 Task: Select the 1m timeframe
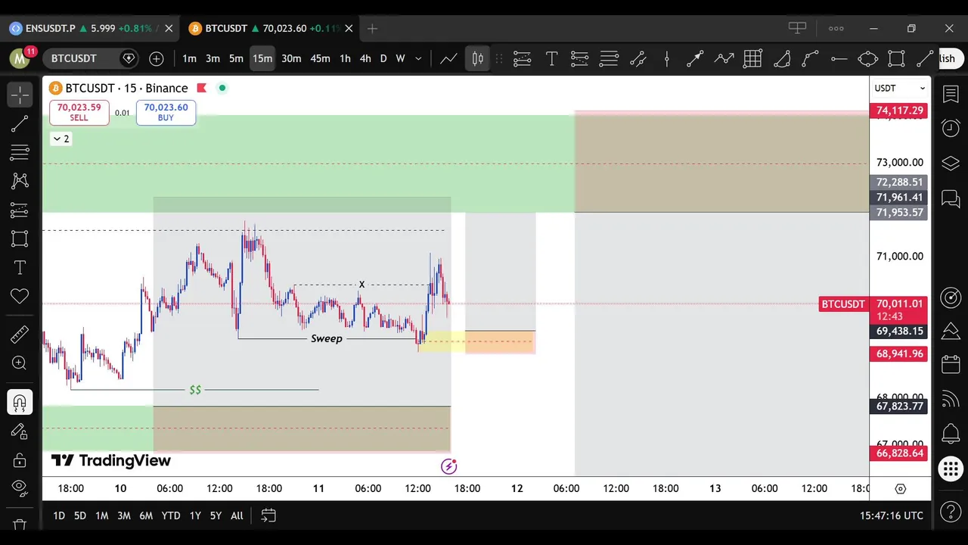click(x=189, y=58)
